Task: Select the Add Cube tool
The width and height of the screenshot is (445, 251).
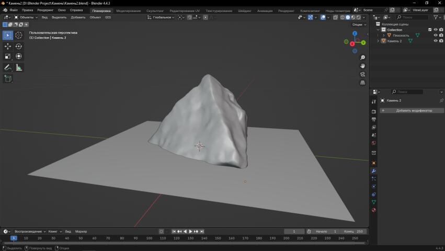Action: click(x=8, y=78)
